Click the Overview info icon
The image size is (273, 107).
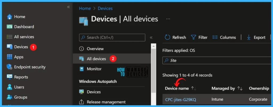pos(82,49)
